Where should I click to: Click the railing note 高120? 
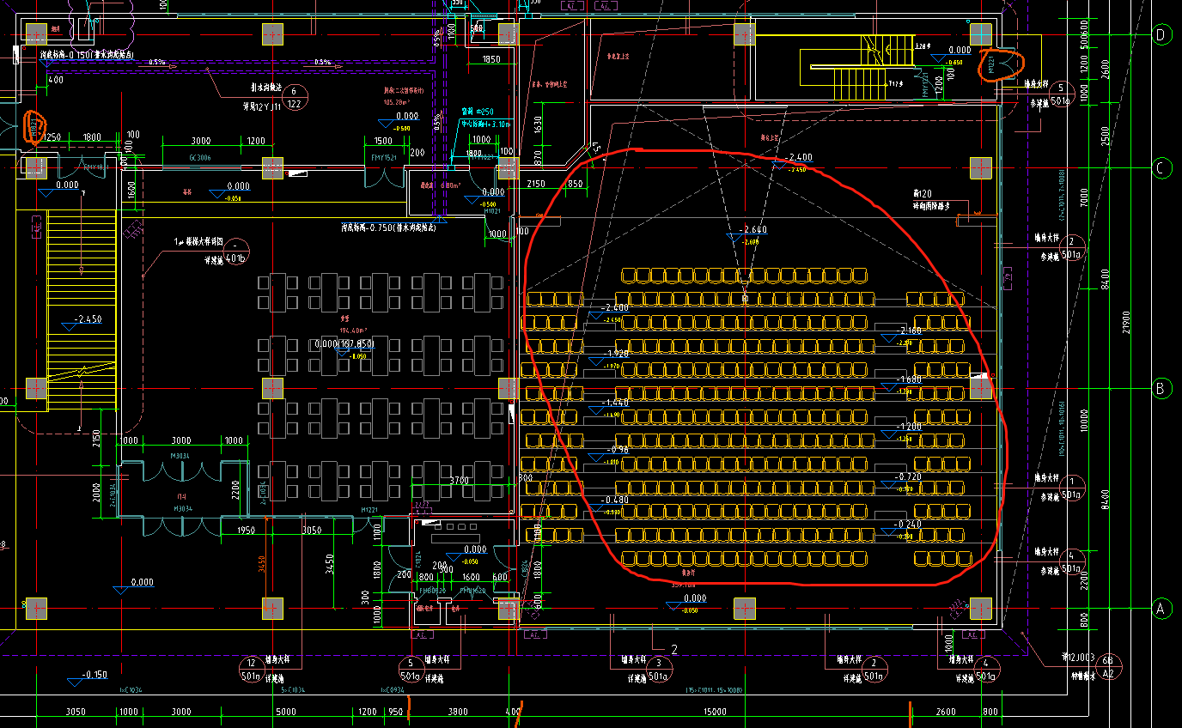tap(923, 195)
